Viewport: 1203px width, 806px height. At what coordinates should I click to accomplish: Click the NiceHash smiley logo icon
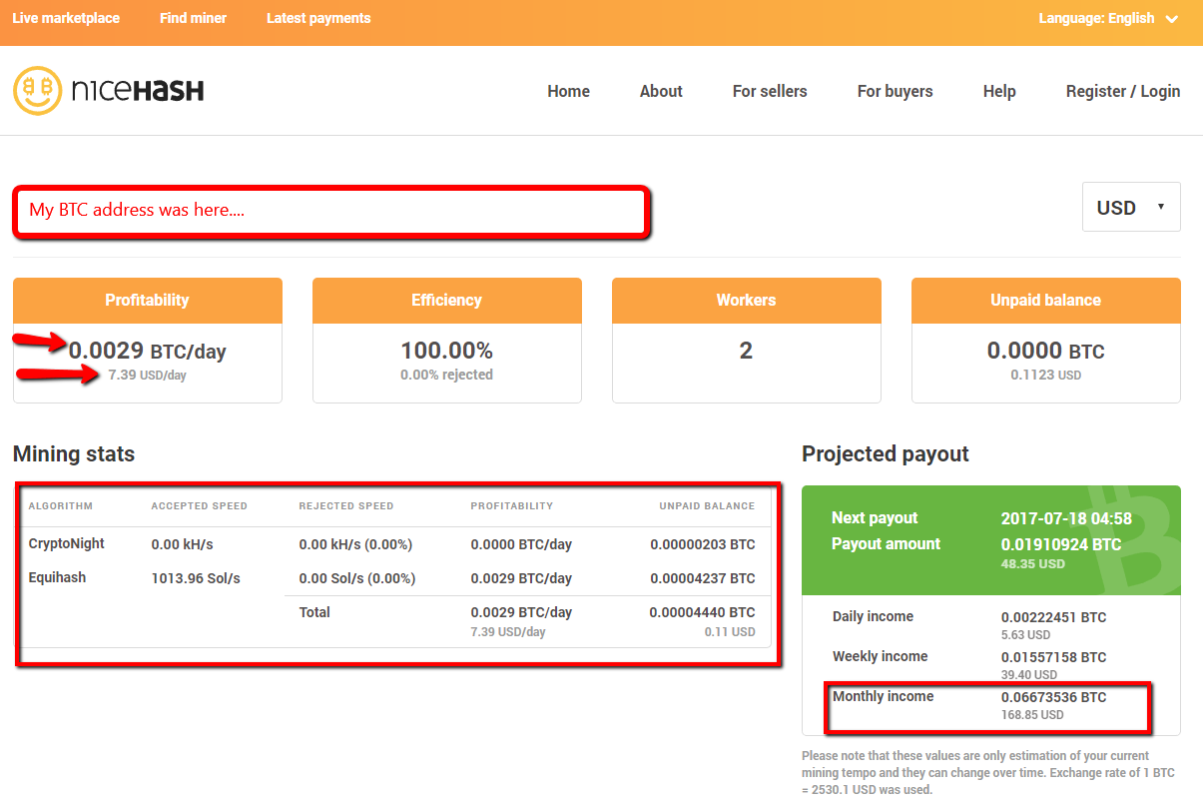[37, 91]
